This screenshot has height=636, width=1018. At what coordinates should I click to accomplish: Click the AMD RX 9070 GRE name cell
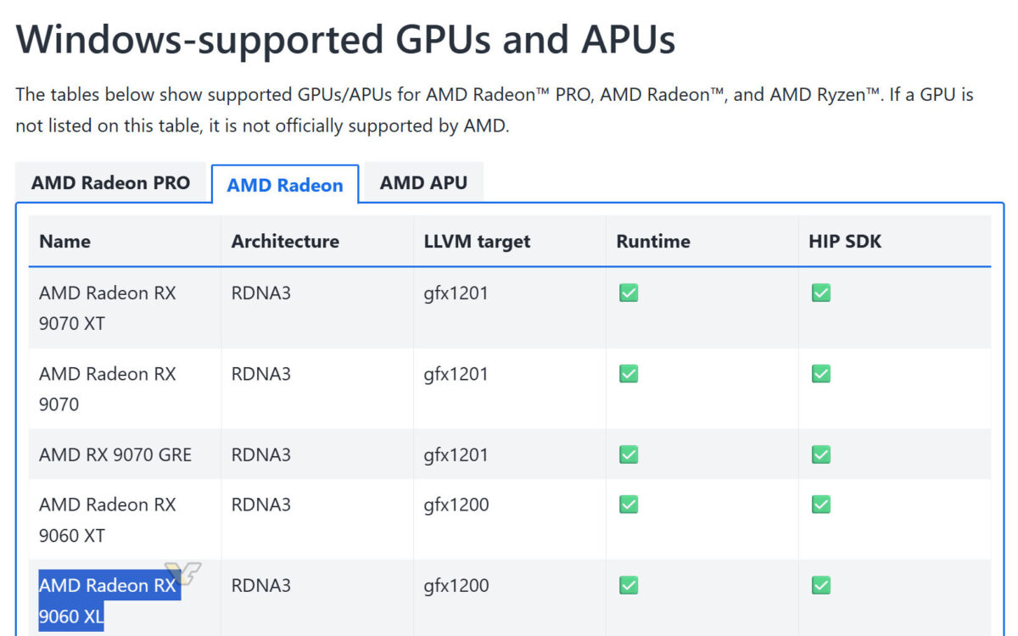pyautogui.click(x=115, y=455)
